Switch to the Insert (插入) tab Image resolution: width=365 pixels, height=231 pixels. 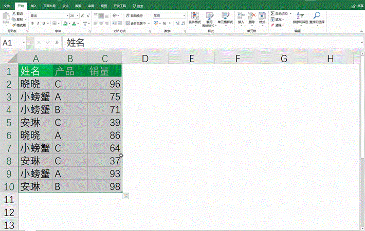(x=33, y=6)
